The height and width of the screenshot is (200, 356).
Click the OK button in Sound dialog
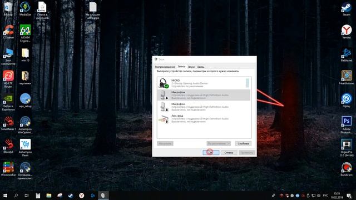[x=211, y=153]
